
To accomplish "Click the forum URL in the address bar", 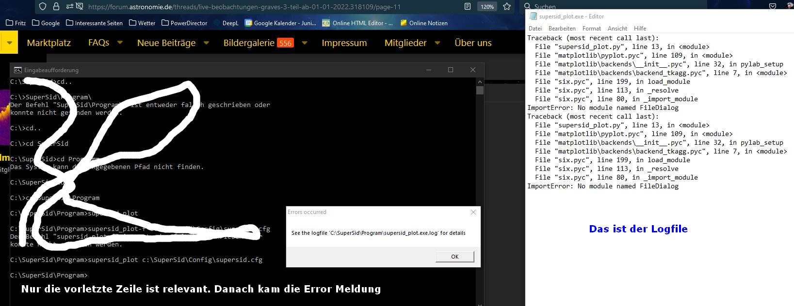I will [244, 7].
